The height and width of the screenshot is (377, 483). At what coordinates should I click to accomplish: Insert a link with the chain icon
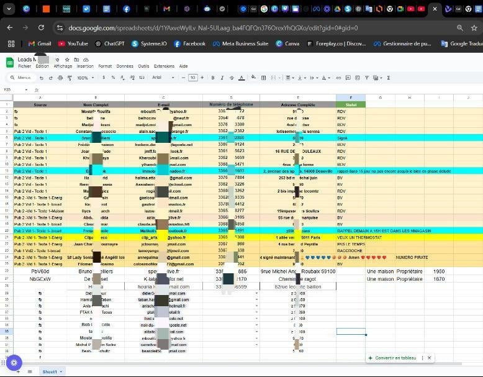click(x=338, y=78)
